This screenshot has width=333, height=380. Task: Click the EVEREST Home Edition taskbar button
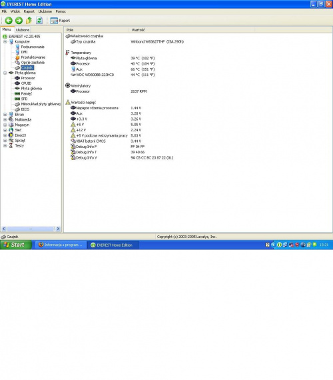[x=113, y=245]
